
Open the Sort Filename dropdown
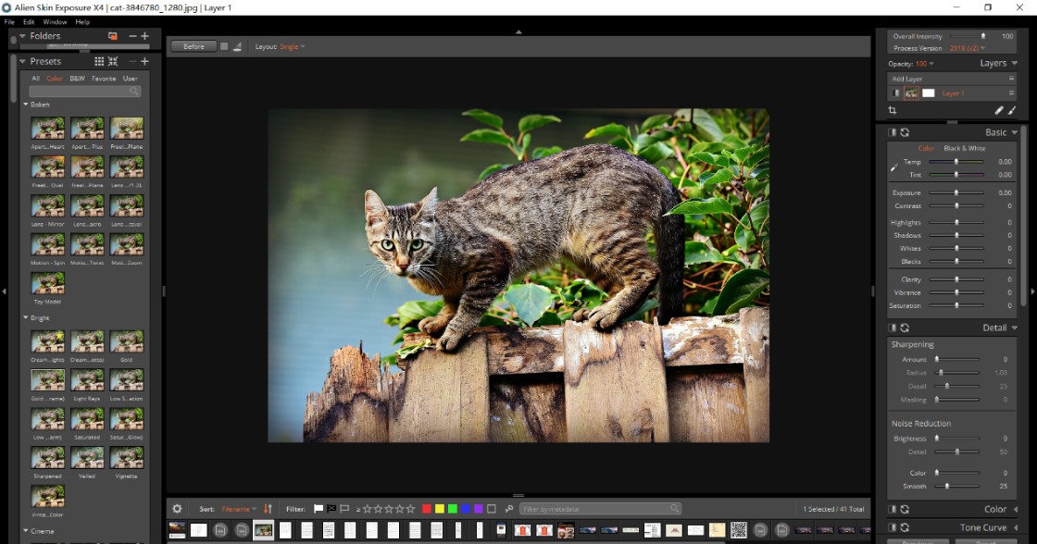point(239,509)
